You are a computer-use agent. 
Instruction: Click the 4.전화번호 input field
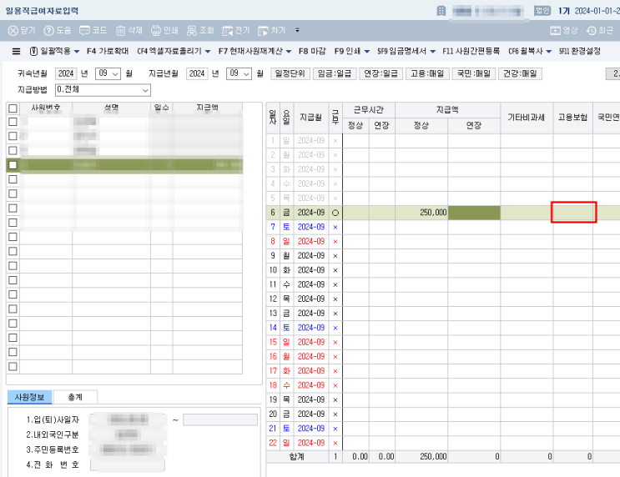click(x=128, y=464)
